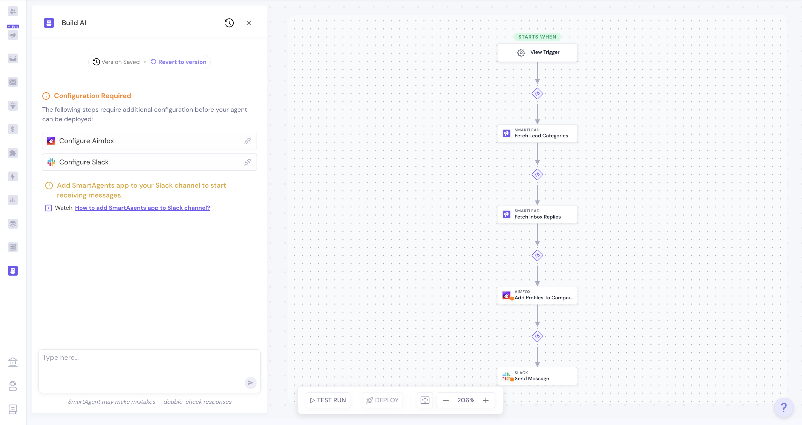802x425 pixels.
Task: Click the code diamond below View Trigger
Action: (x=537, y=94)
